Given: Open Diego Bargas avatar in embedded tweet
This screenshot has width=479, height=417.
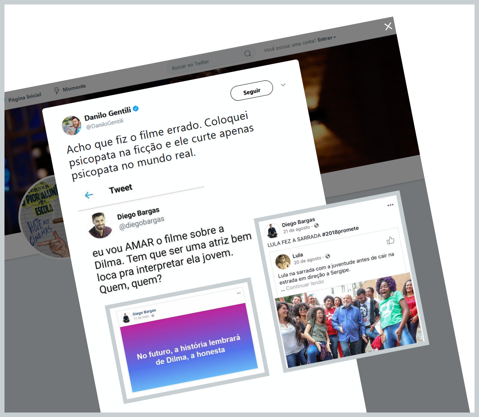Looking at the screenshot, I should [100, 225].
